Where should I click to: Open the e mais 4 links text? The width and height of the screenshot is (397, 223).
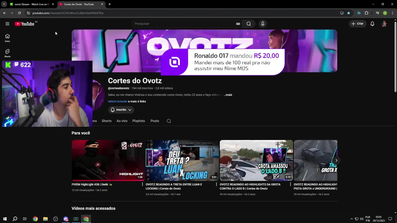coord(137,102)
